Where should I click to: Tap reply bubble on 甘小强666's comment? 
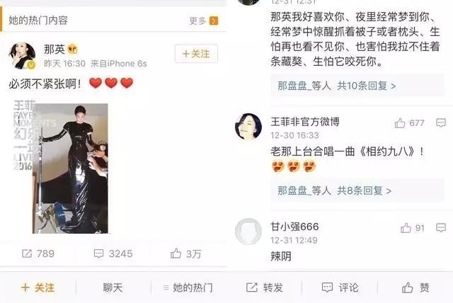[440, 228]
